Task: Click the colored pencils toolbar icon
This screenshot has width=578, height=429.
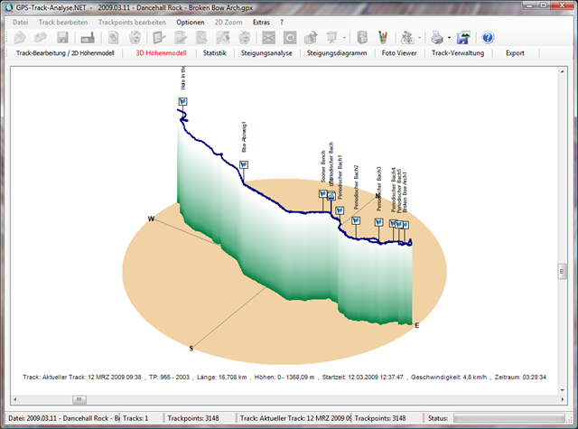Action: point(383,38)
